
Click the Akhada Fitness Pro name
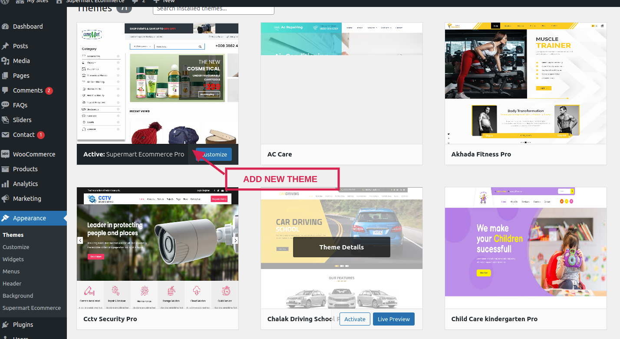[481, 154]
